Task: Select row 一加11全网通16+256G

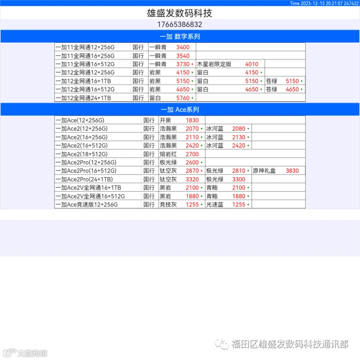Action: [180, 56]
